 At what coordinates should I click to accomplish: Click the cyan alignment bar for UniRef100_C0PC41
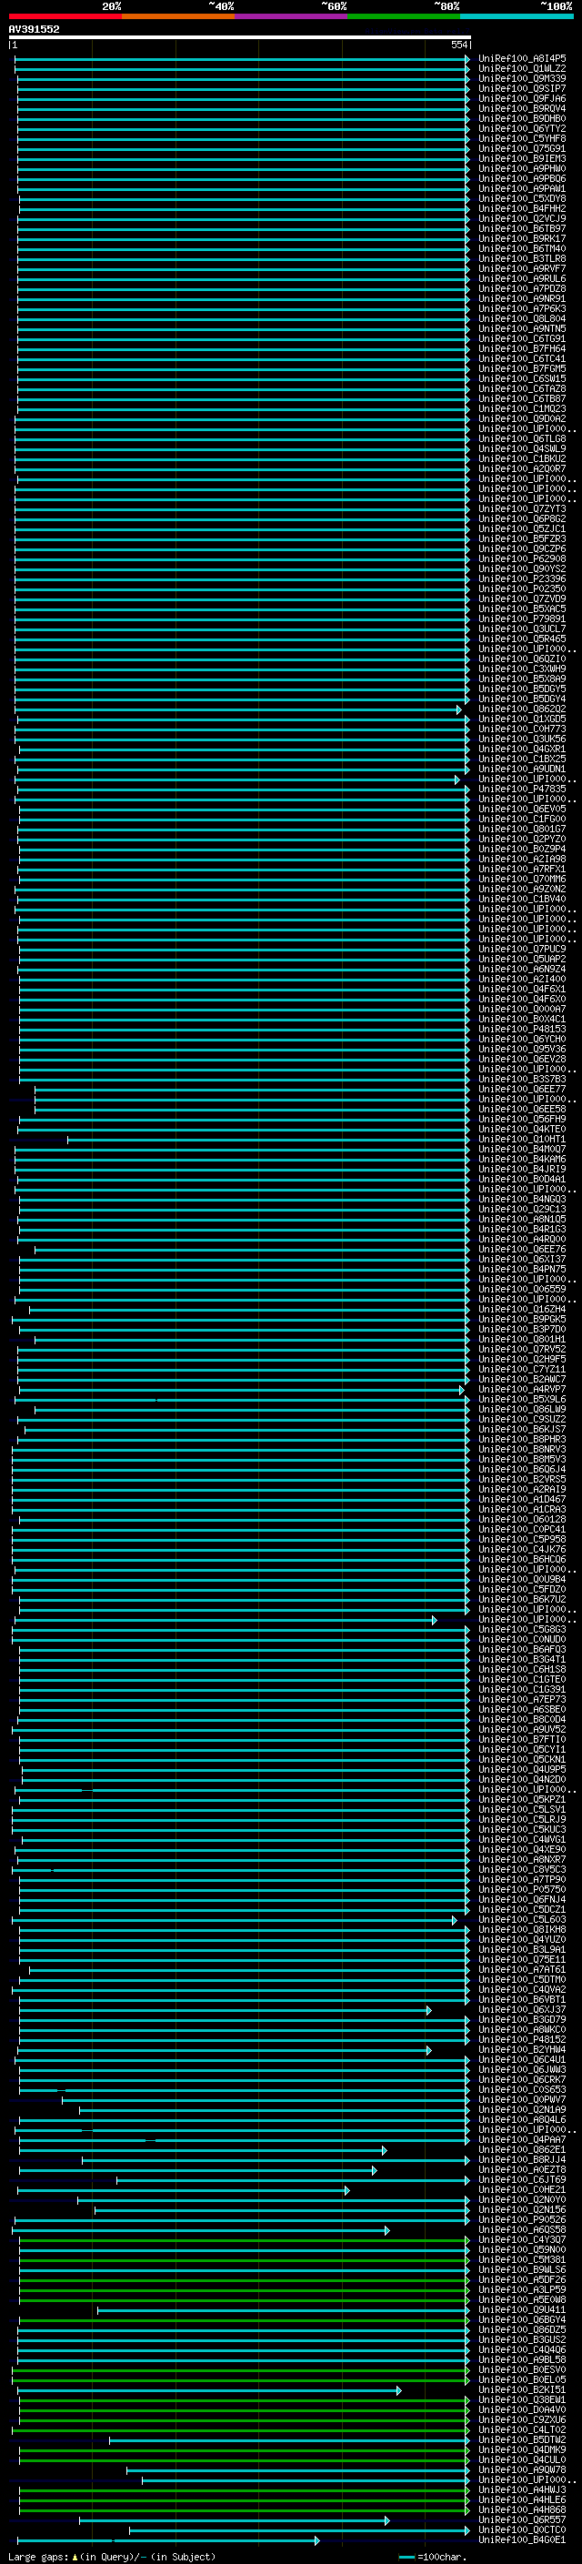tap(241, 1530)
